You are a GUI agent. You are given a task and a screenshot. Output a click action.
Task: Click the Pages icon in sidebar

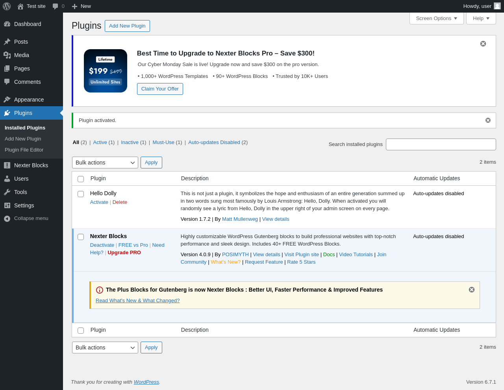[7, 68]
